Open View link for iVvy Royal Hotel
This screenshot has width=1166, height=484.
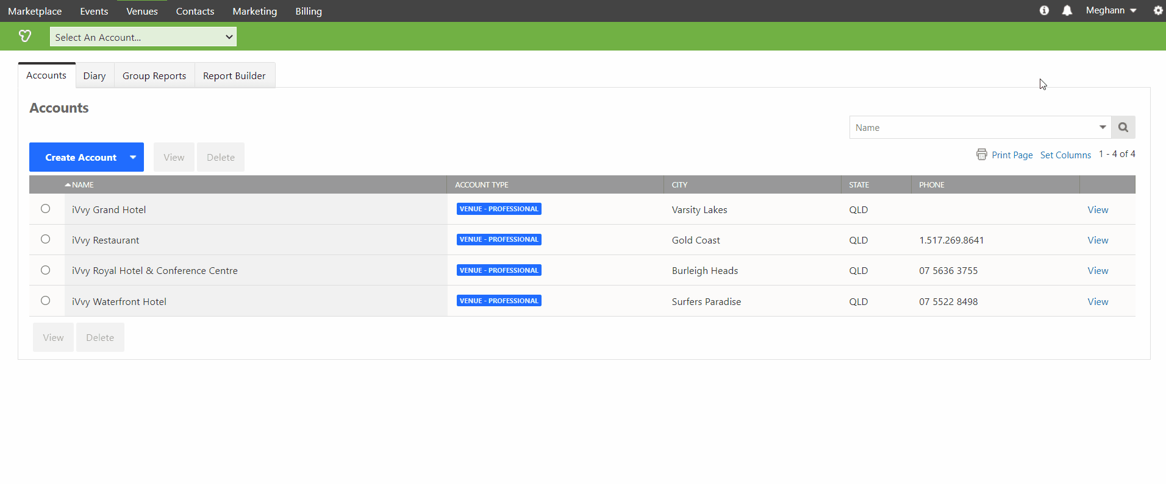[1098, 270]
